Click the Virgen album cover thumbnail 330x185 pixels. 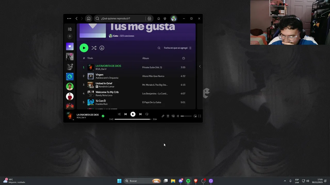coord(90,76)
